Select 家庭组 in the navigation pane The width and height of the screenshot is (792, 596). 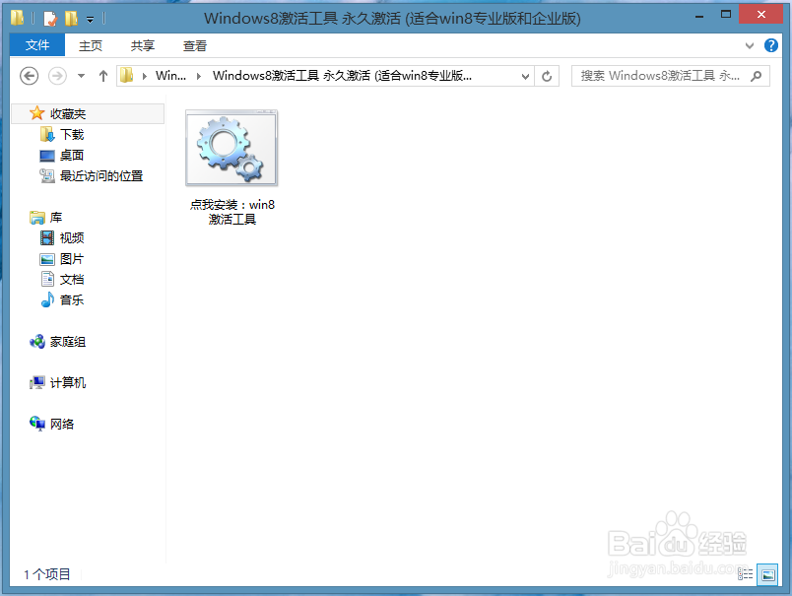[x=68, y=342]
